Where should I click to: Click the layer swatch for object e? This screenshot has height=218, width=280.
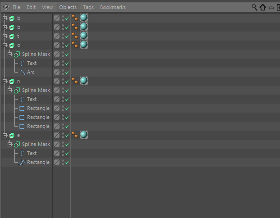57,135
